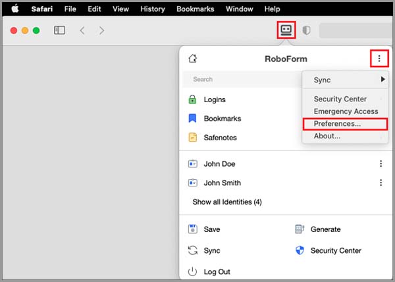Click the bottom Sync label

click(212, 251)
